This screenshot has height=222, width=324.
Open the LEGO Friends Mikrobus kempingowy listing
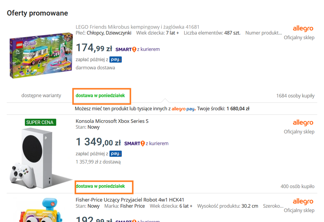[138, 27]
